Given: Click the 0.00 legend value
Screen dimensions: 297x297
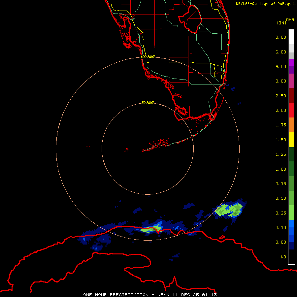Looking at the screenshot, I should click(x=281, y=242).
